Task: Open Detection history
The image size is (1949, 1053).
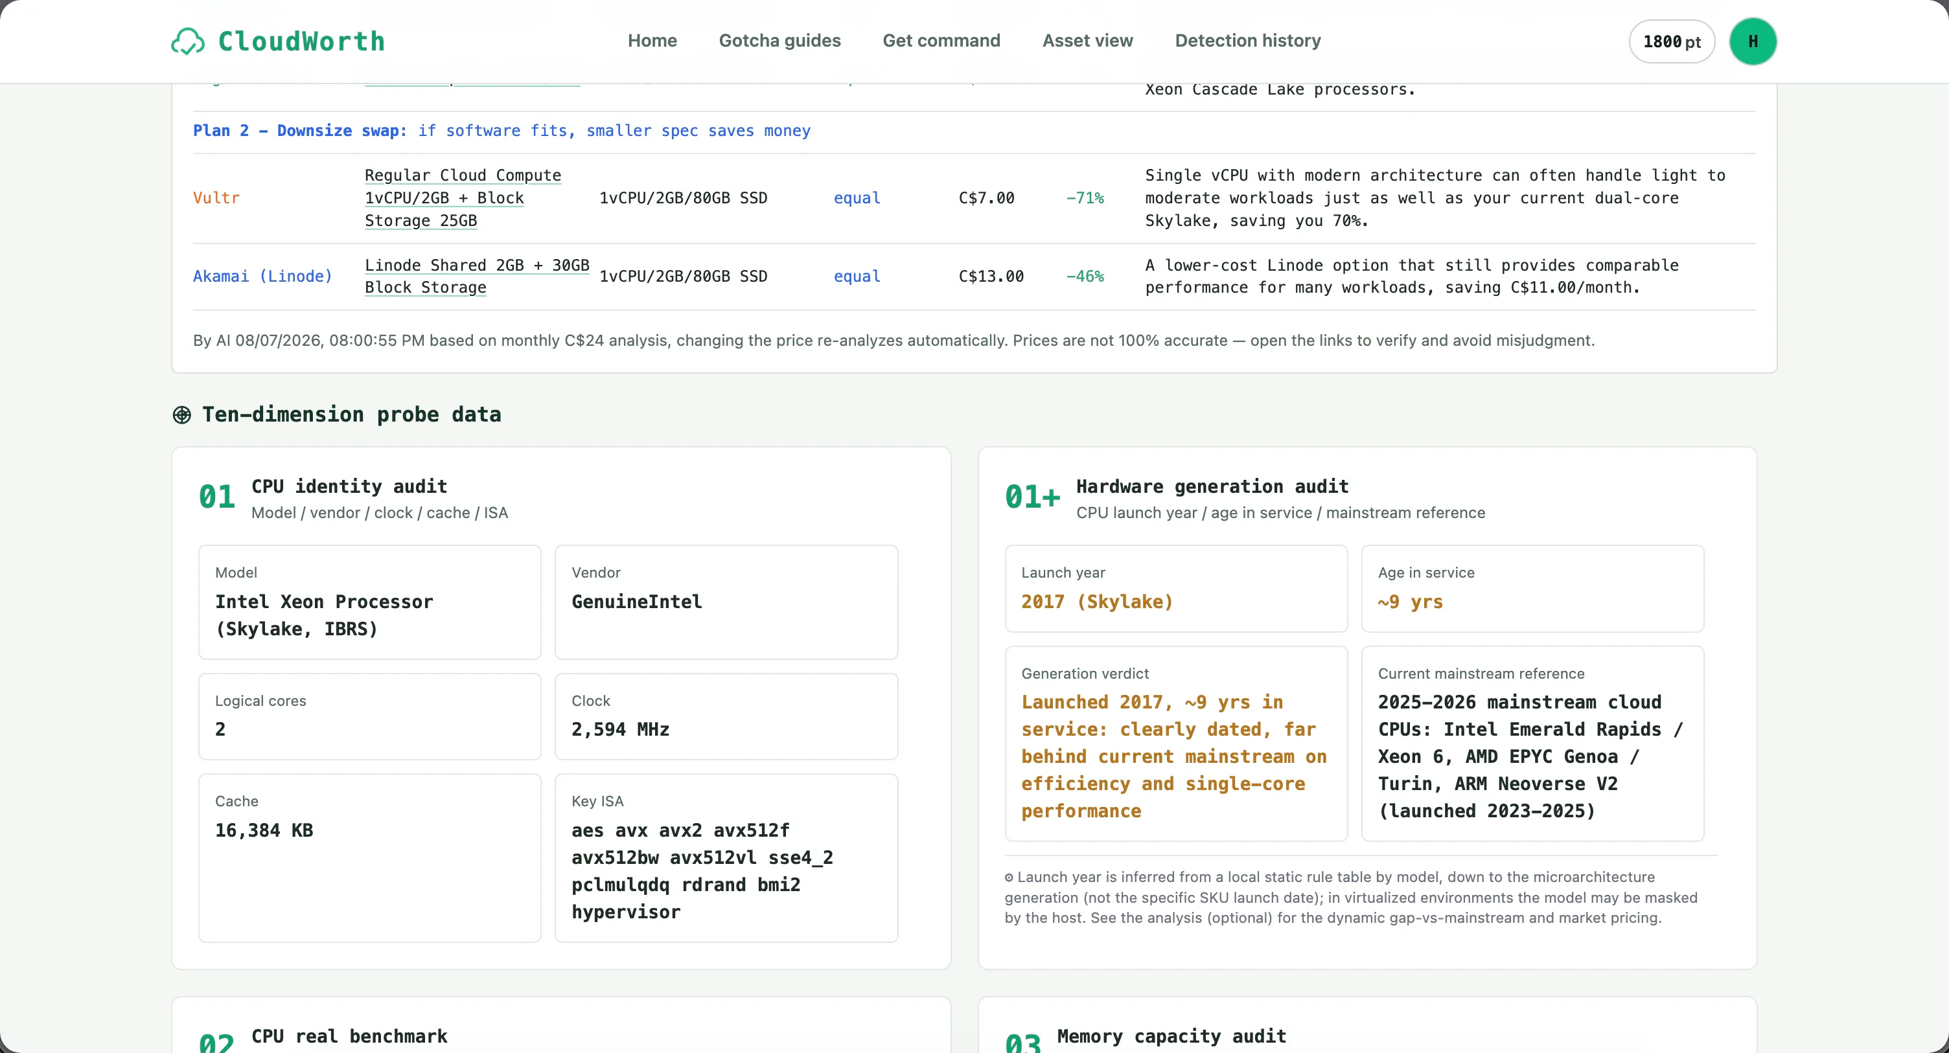Action: click(1248, 41)
